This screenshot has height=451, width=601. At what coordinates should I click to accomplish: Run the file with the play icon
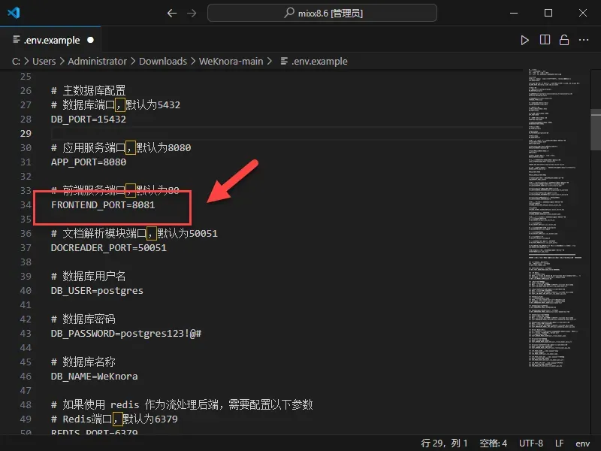point(525,40)
